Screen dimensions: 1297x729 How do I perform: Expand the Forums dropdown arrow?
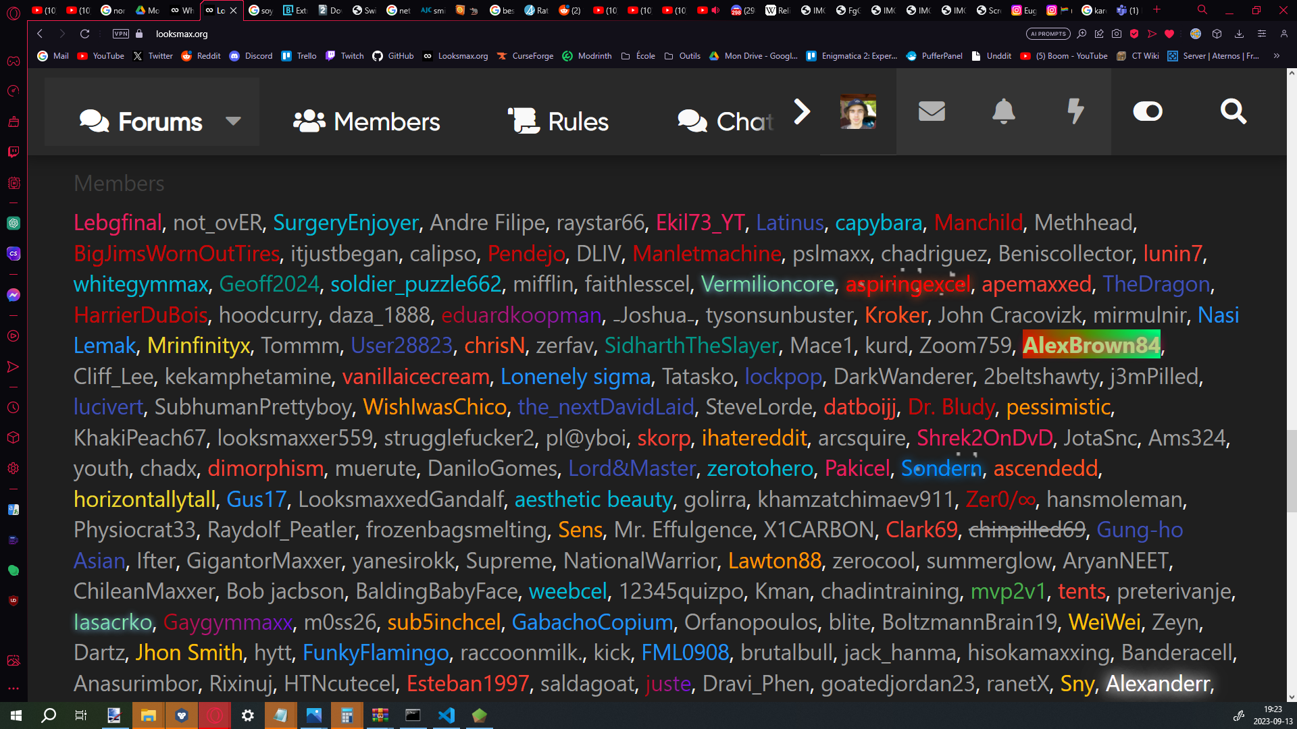pos(233,122)
